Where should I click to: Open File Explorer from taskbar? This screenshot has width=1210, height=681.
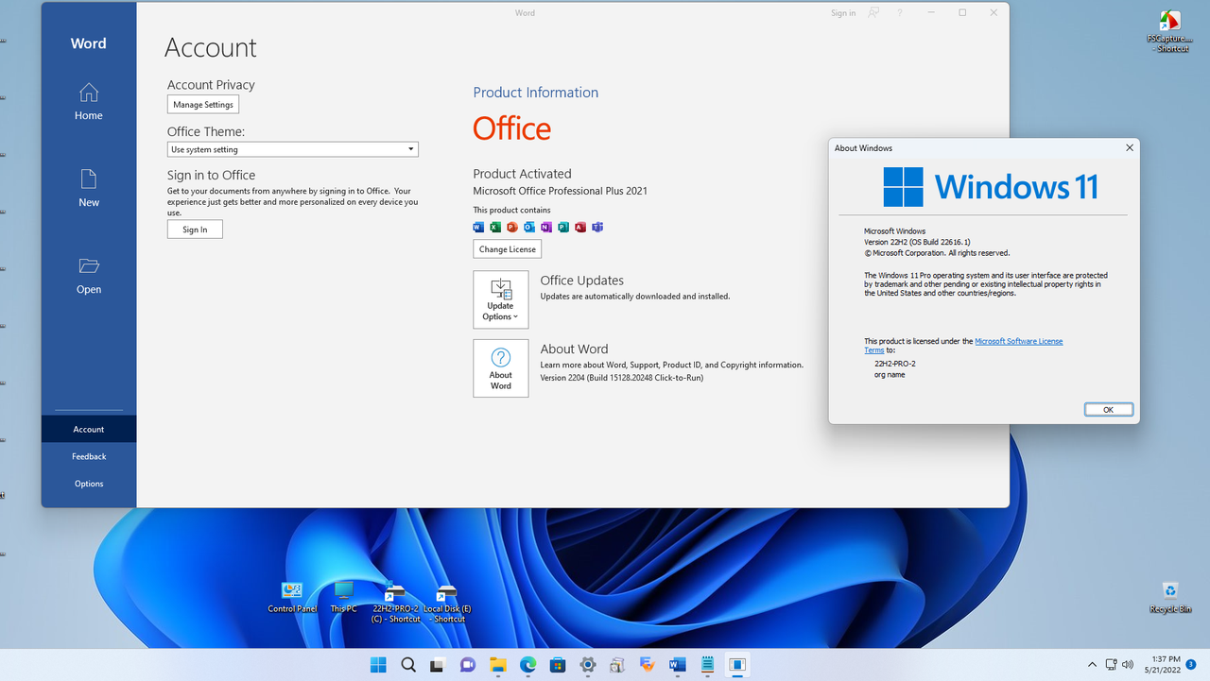(497, 665)
